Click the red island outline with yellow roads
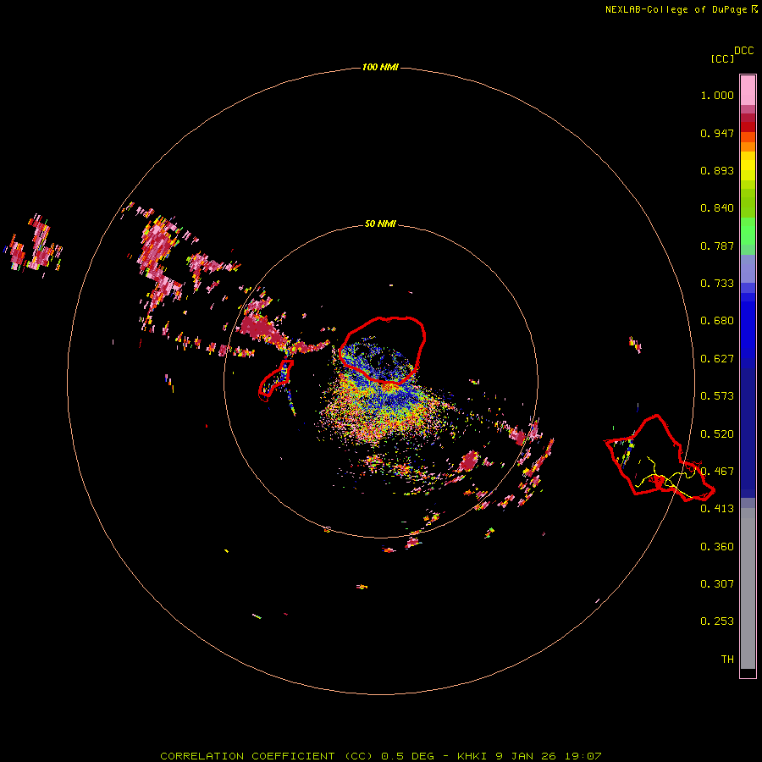Screen dimensions: 762x762 pyautogui.click(x=660, y=458)
